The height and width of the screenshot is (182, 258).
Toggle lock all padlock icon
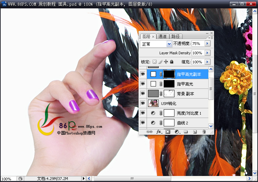(x=172, y=62)
